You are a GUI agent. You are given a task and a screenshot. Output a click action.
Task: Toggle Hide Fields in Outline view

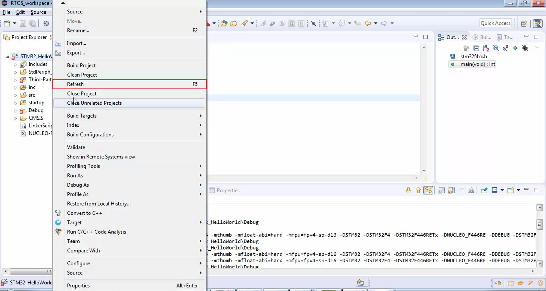pos(496,48)
